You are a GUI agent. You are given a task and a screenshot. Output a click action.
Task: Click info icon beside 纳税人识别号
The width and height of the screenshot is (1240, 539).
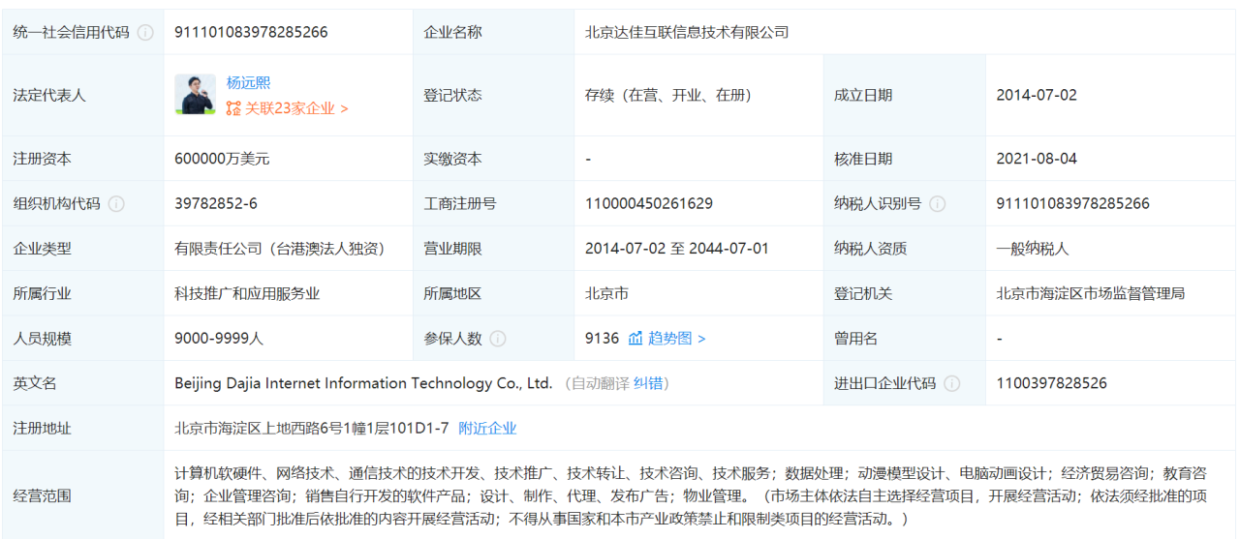938,203
